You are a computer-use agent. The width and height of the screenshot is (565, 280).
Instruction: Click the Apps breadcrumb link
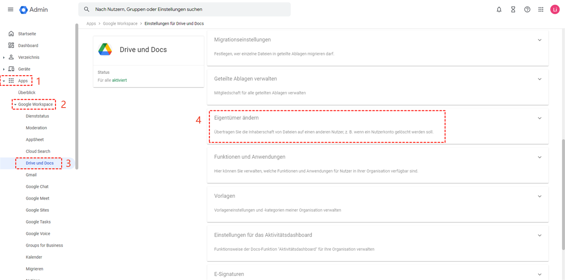[x=91, y=23]
